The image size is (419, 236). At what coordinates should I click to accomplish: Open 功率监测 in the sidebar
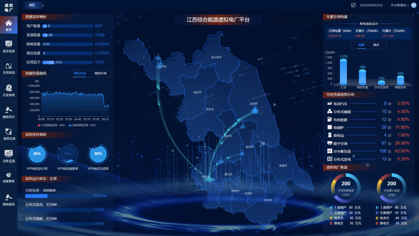point(9,156)
